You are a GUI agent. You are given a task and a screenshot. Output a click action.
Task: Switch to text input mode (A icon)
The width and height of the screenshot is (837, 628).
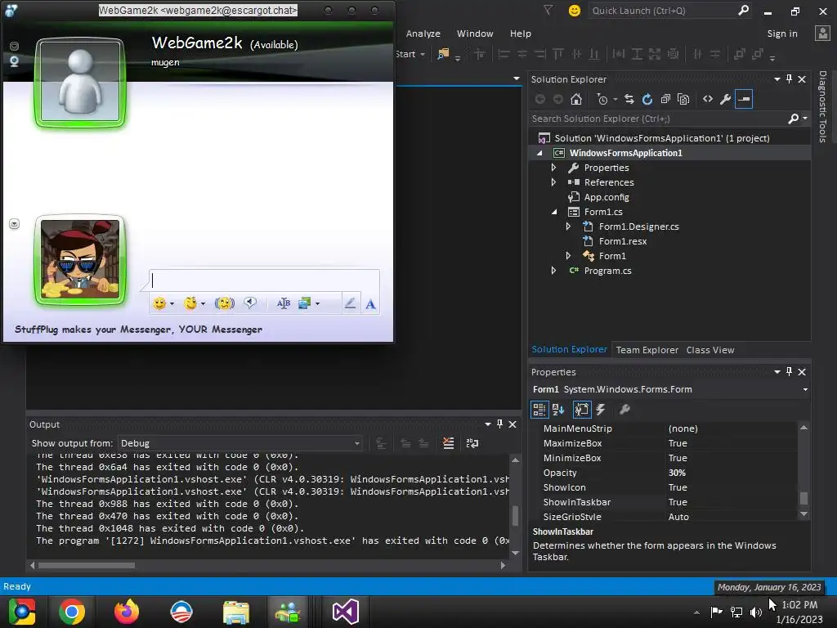tap(370, 304)
